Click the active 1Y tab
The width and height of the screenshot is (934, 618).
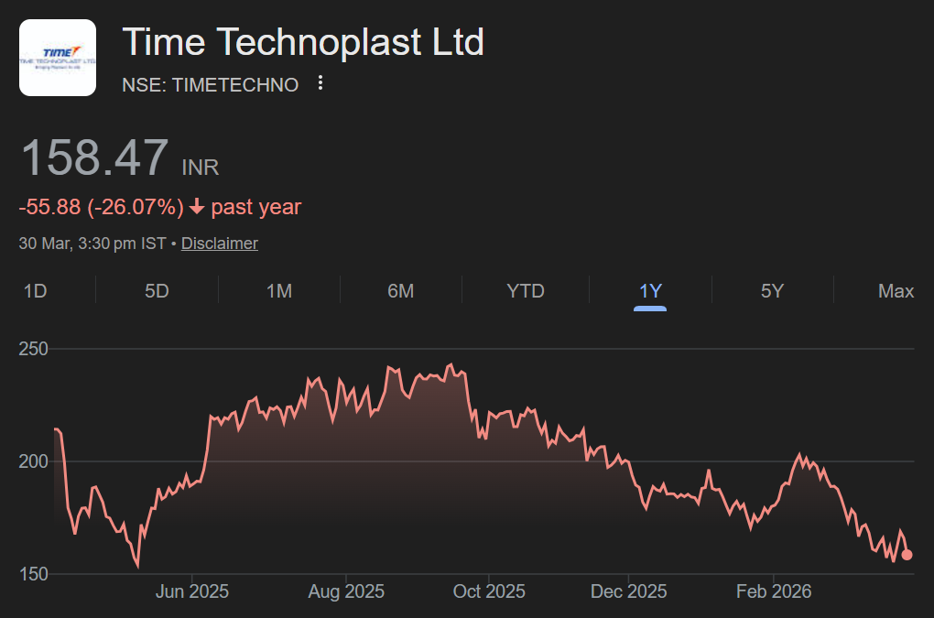pos(650,290)
